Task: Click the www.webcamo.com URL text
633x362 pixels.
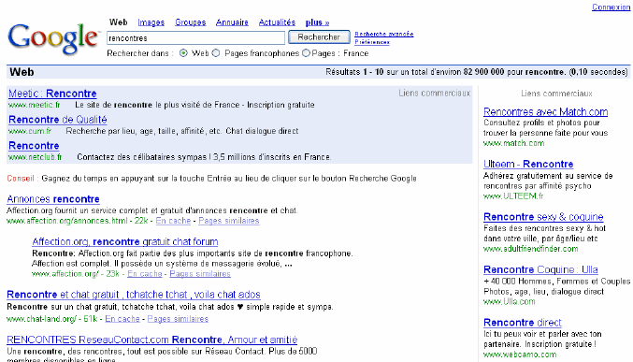Action: [x=520, y=355]
